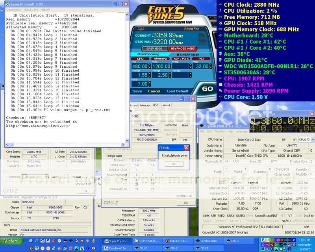
Task: Click Load Default in EasyTune5
Action: (x=178, y=91)
